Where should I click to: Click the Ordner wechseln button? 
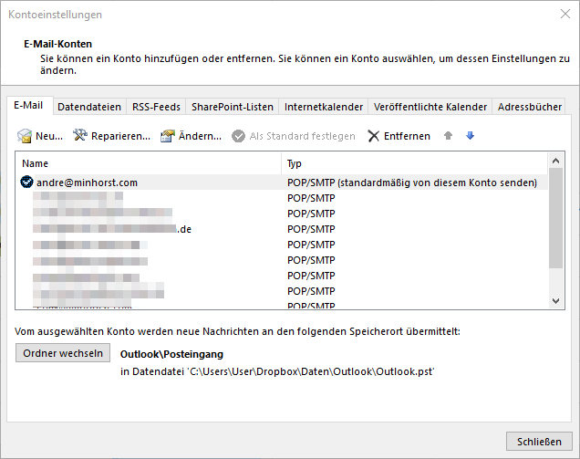point(63,353)
